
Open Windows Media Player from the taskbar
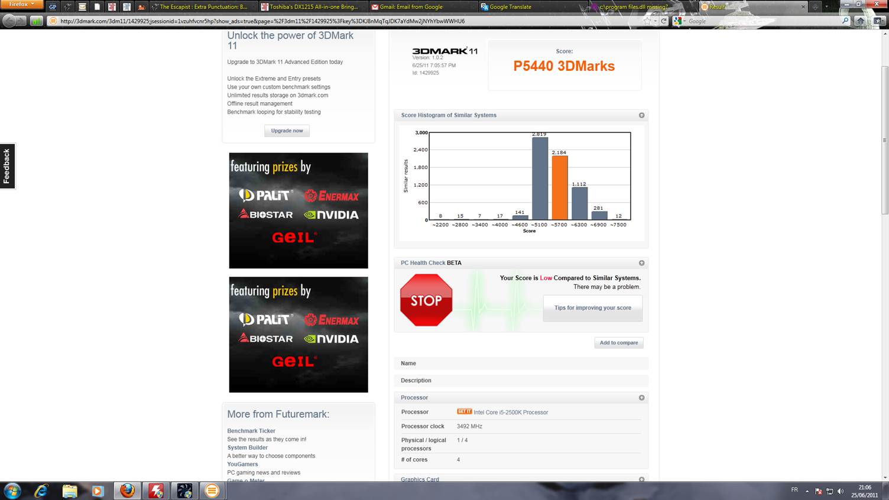pos(98,491)
